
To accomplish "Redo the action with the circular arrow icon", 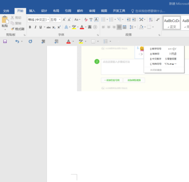I will tap(30, 41).
